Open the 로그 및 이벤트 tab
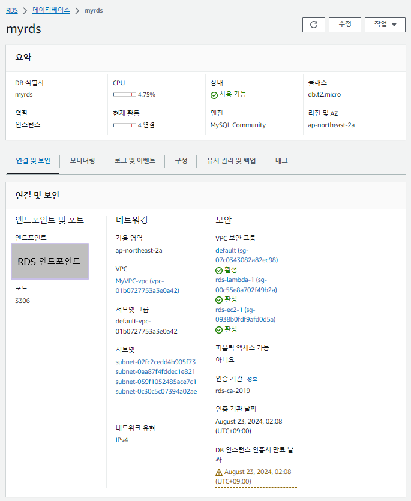This screenshot has width=411, height=501. click(x=135, y=160)
